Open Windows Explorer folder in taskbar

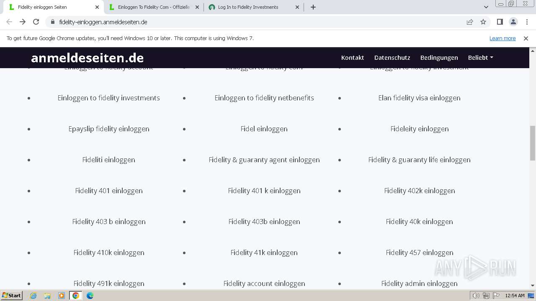pyautogui.click(x=47, y=296)
